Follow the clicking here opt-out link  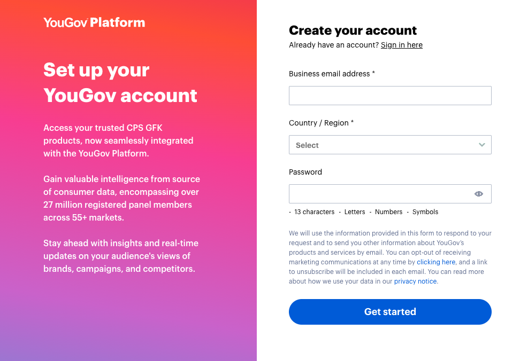(436, 262)
